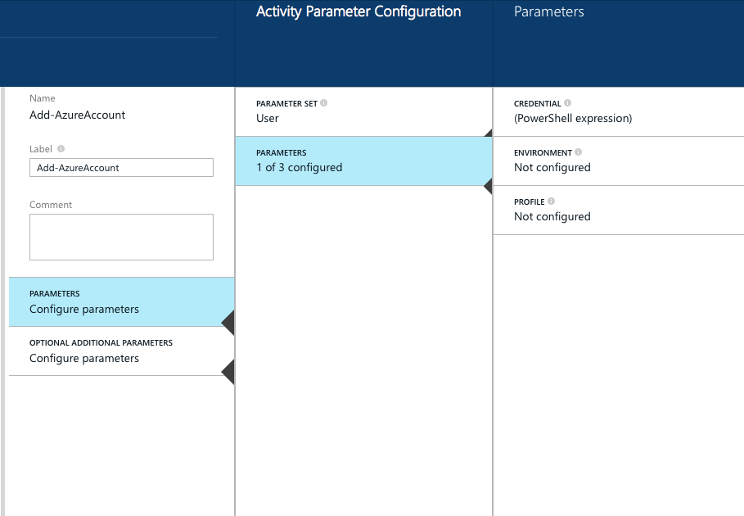Click the info icon beside PARAMETER SET
The image size is (744, 516).
(x=323, y=103)
